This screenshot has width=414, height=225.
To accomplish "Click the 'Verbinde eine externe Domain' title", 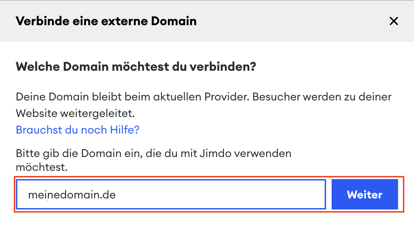I will (106, 21).
